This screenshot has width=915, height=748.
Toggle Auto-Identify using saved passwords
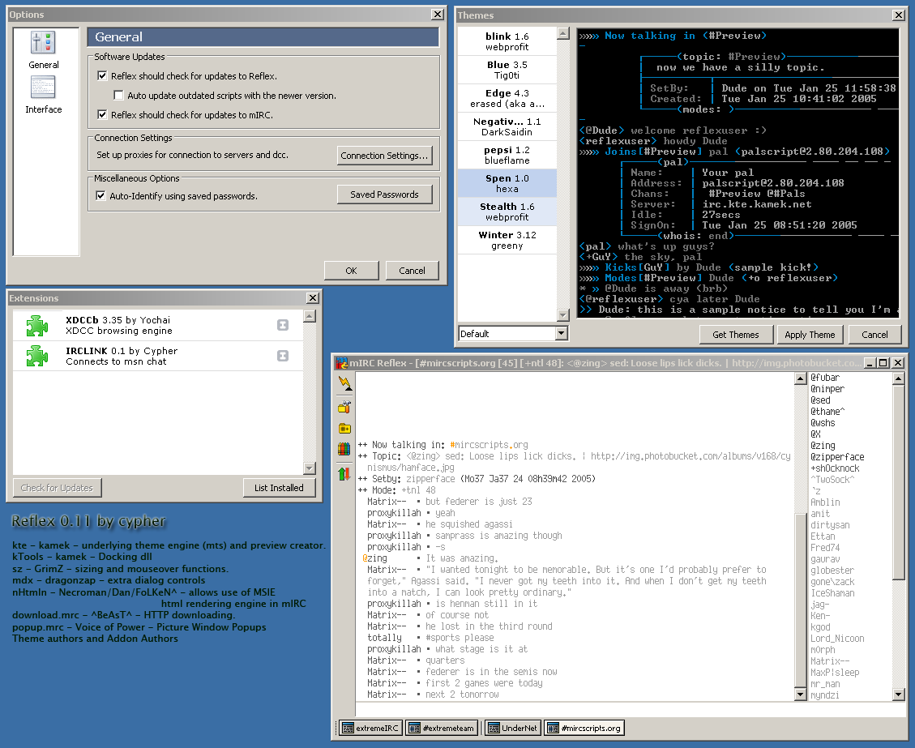tap(101, 195)
